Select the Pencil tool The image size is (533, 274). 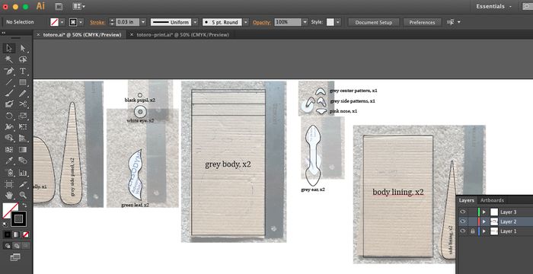coord(23,93)
